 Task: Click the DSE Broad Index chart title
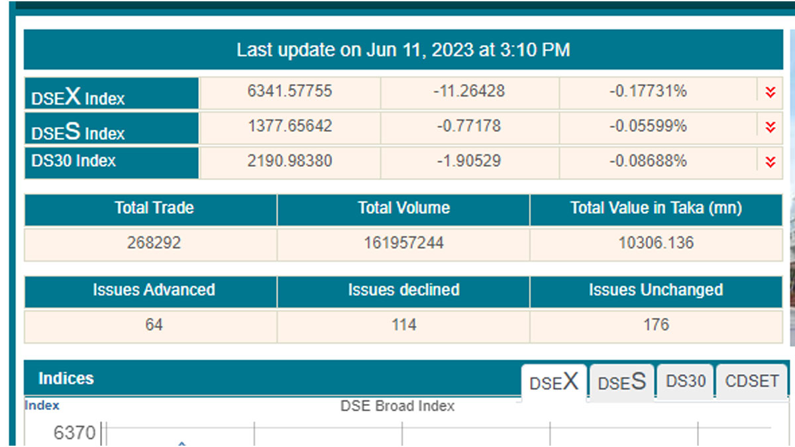(397, 406)
